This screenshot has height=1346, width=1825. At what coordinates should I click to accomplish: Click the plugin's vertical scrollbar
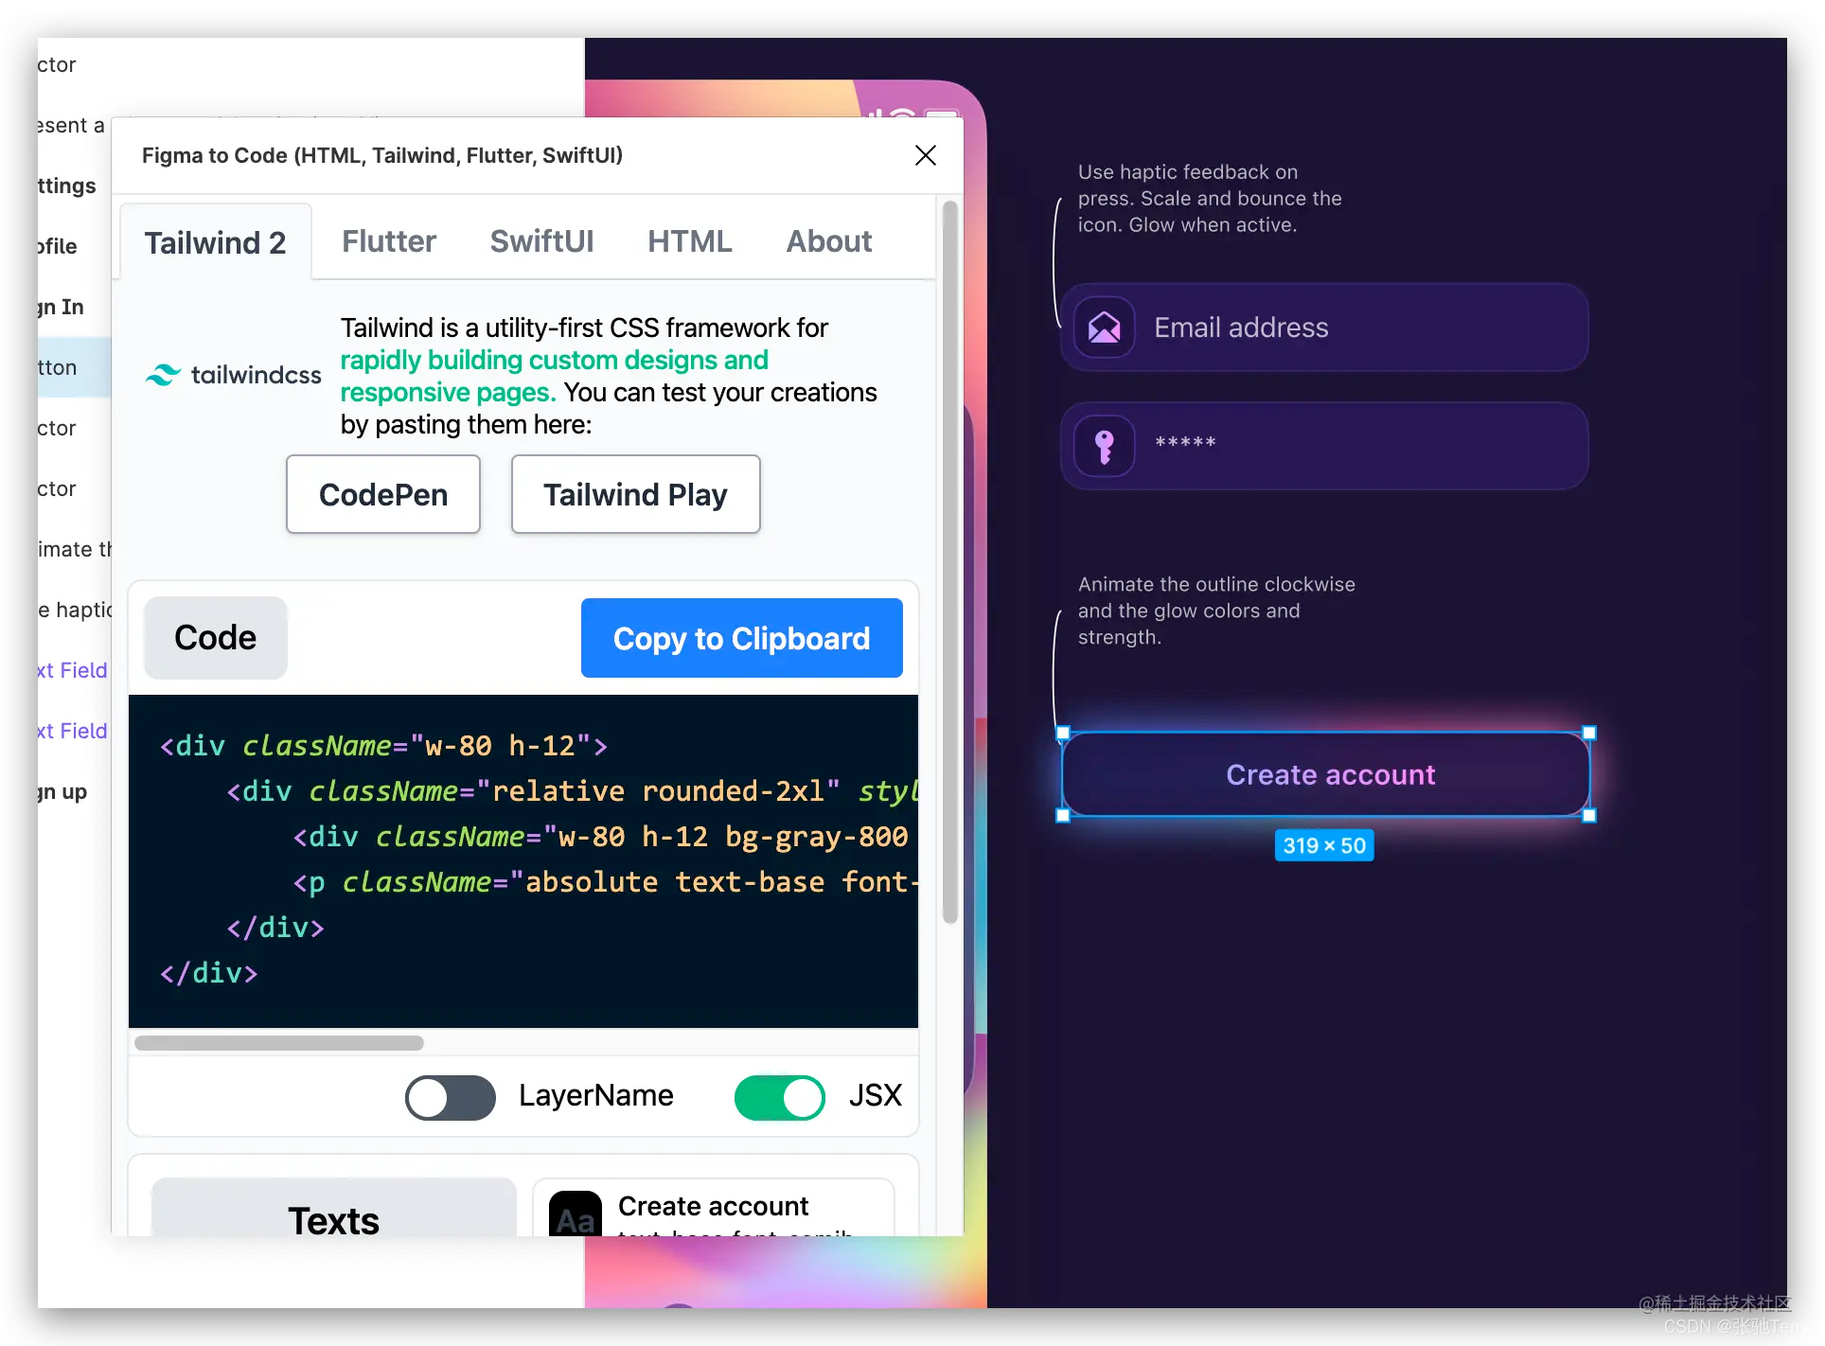[949, 562]
